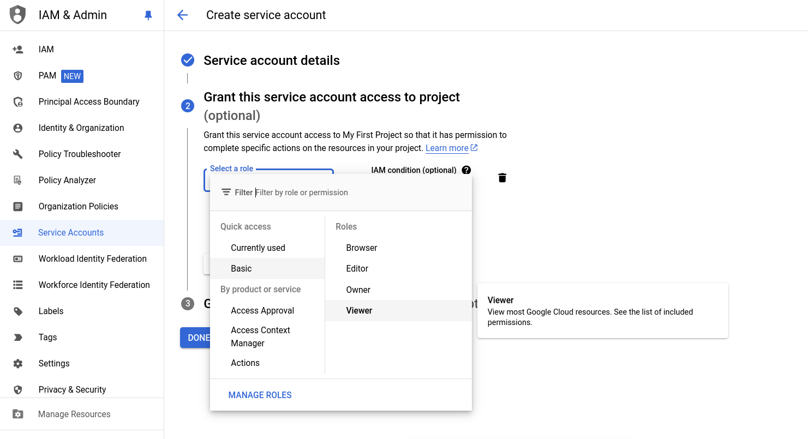Screen dimensions: 808x439
Task: Open Settings in sidebar
Action: click(x=82, y=364)
